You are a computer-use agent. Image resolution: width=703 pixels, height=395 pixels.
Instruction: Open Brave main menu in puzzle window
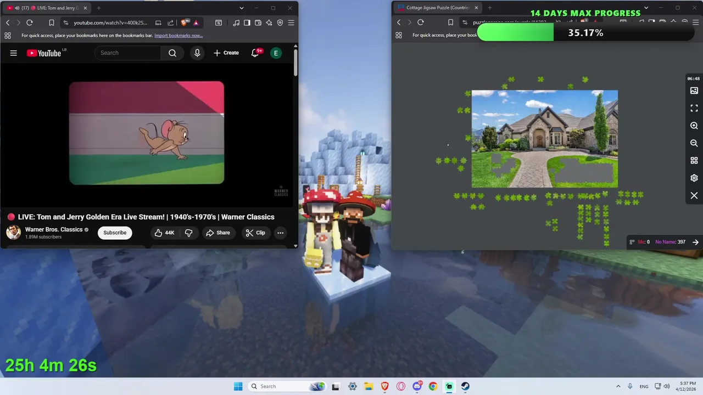[695, 22]
